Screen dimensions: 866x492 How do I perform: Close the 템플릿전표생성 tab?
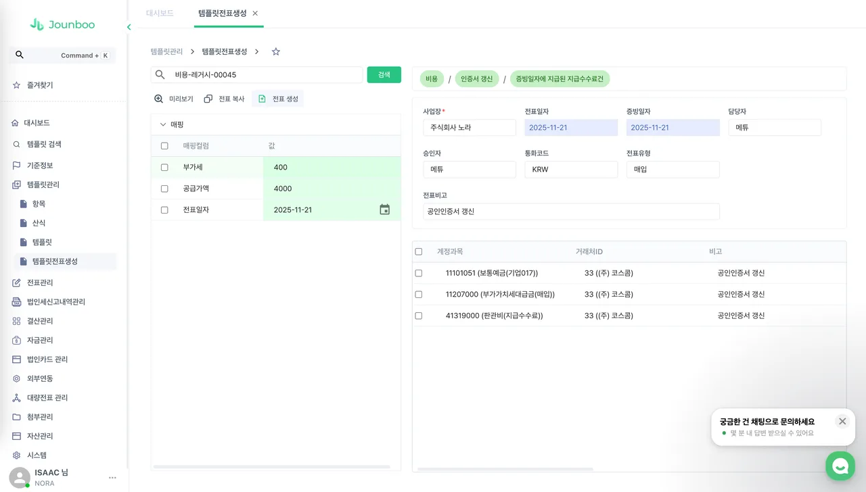coord(255,14)
